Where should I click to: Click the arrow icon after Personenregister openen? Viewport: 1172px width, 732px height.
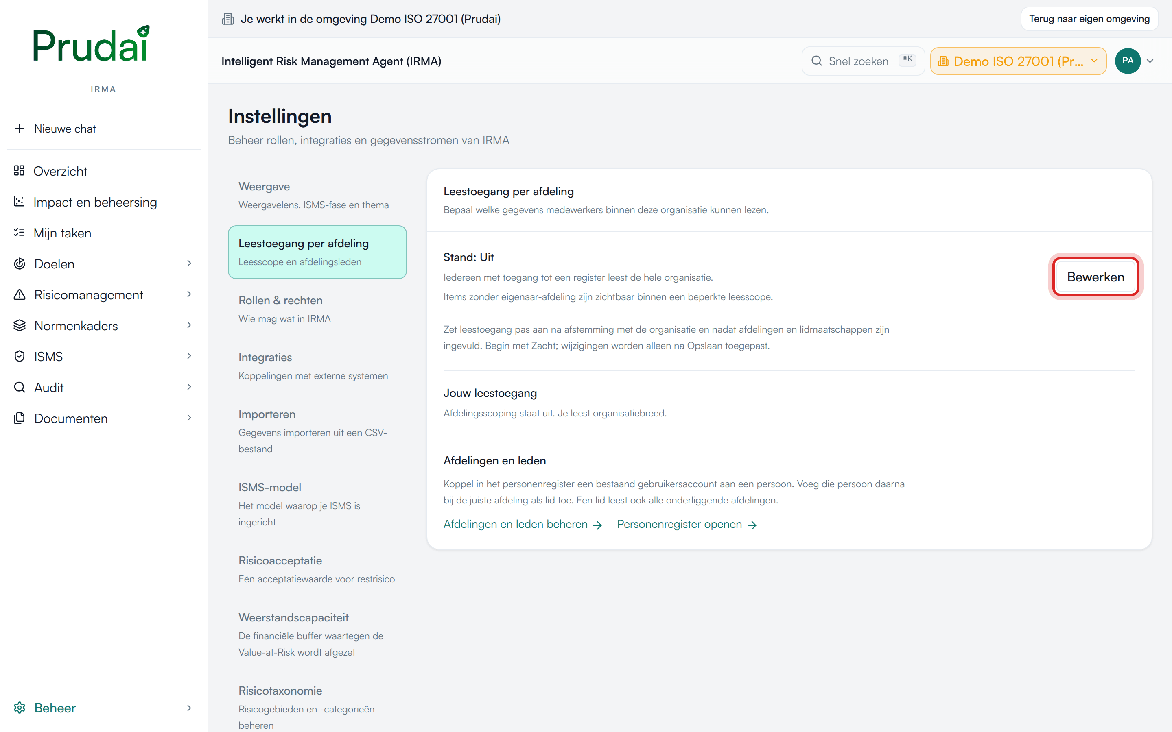752,525
